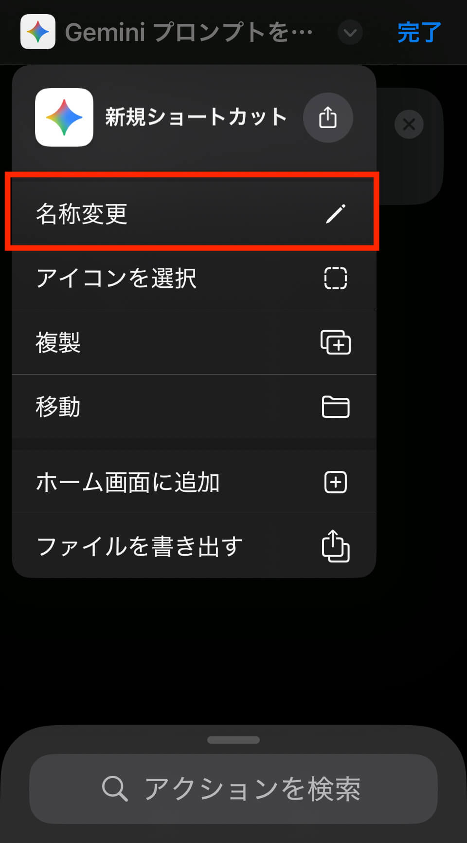Tap the share icon beside 新規ショートカット
The height and width of the screenshot is (843, 467).
(x=328, y=117)
